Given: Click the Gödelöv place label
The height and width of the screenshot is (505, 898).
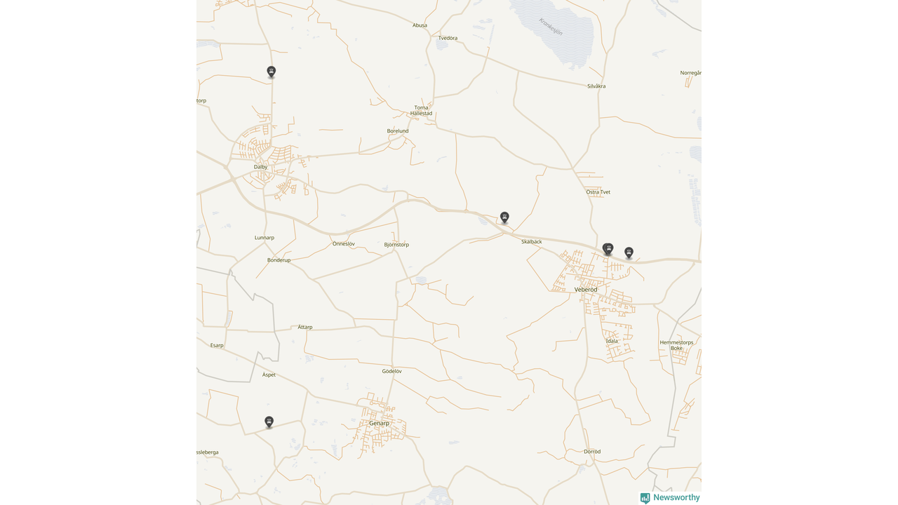Looking at the screenshot, I should (x=391, y=371).
